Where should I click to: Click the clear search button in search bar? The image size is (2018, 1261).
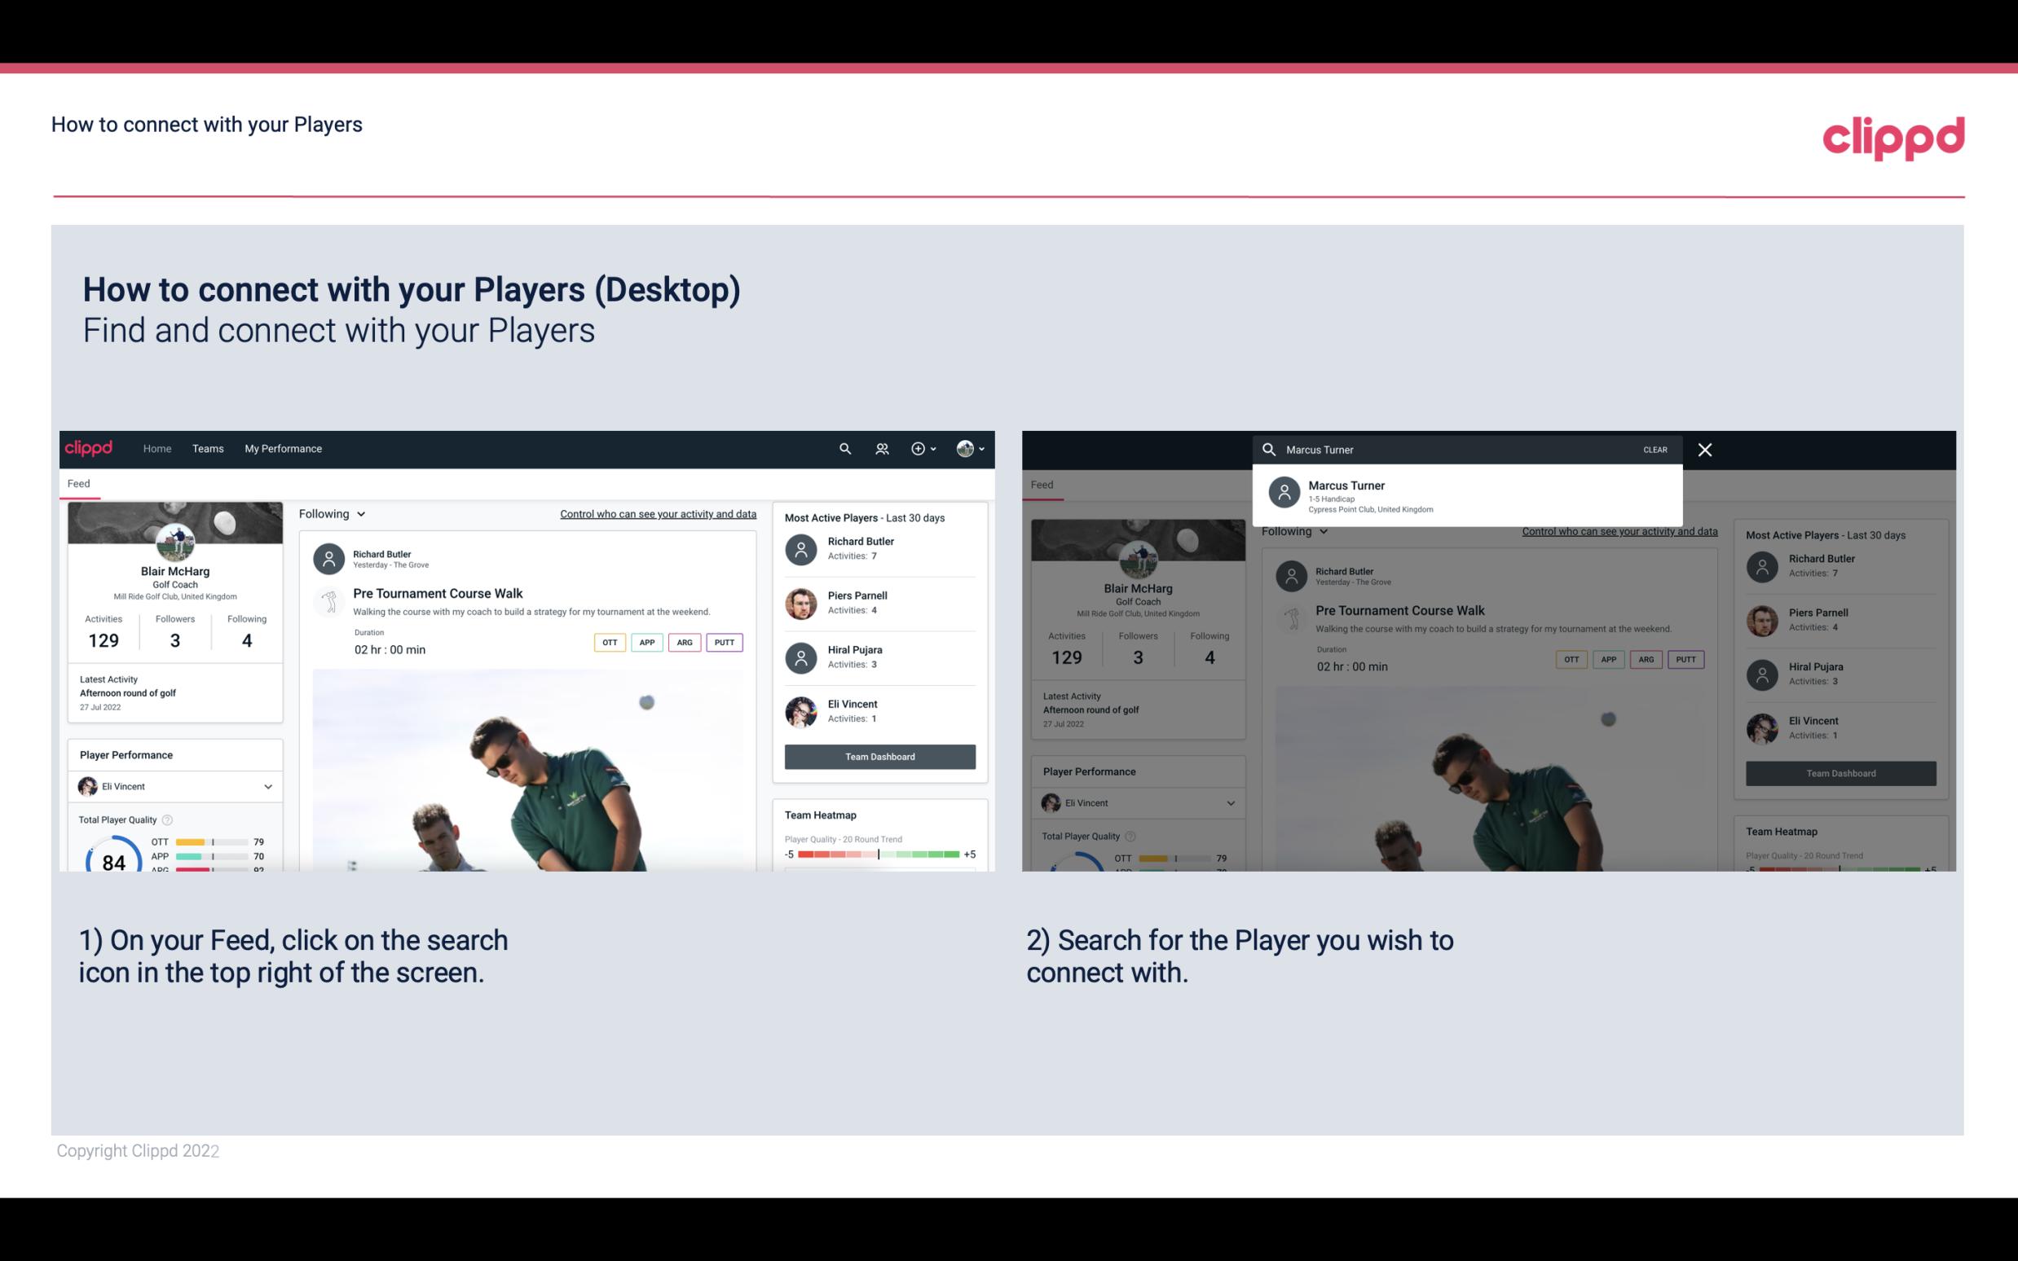point(1654,449)
